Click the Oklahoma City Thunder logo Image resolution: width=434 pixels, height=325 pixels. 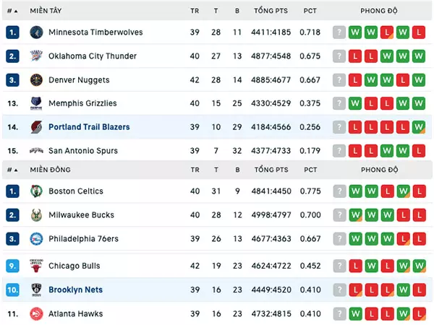[36, 56]
